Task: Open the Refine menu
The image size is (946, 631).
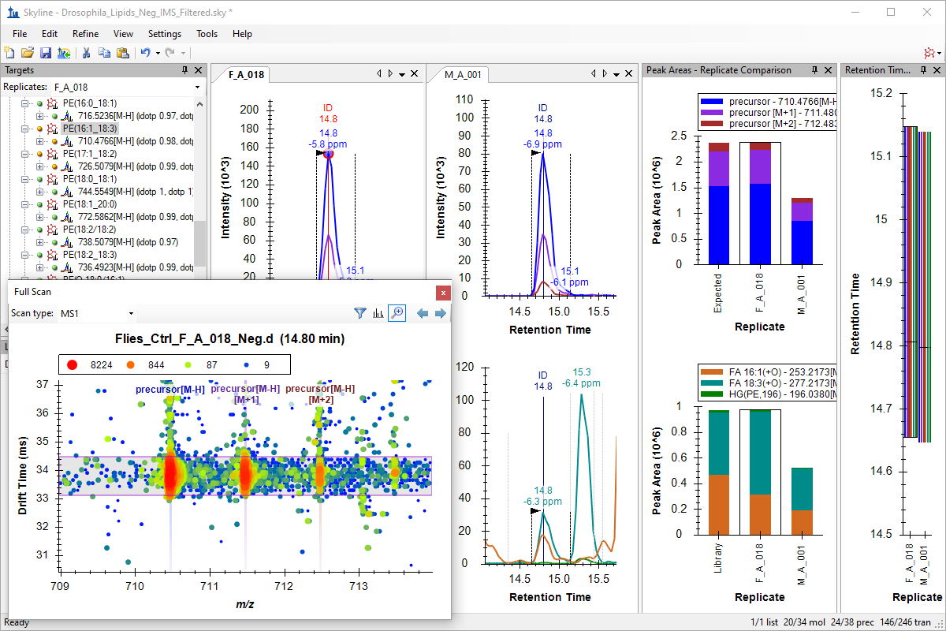Action: point(85,34)
